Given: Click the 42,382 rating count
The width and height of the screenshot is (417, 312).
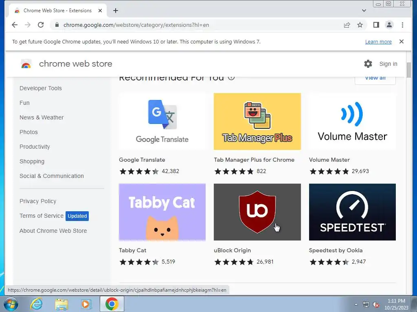Looking at the screenshot, I should [170, 171].
